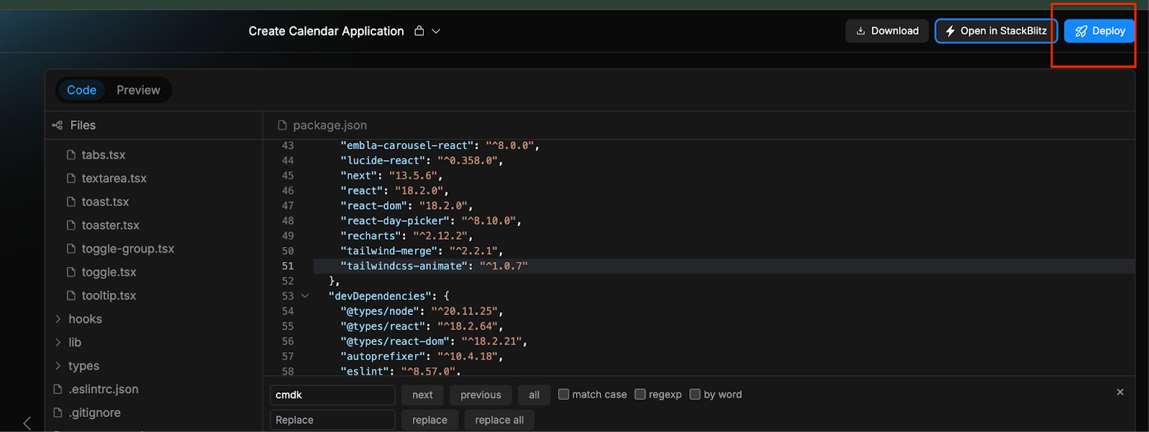Click line number 43 in the gutter
The height and width of the screenshot is (432, 1149).
pyautogui.click(x=288, y=146)
